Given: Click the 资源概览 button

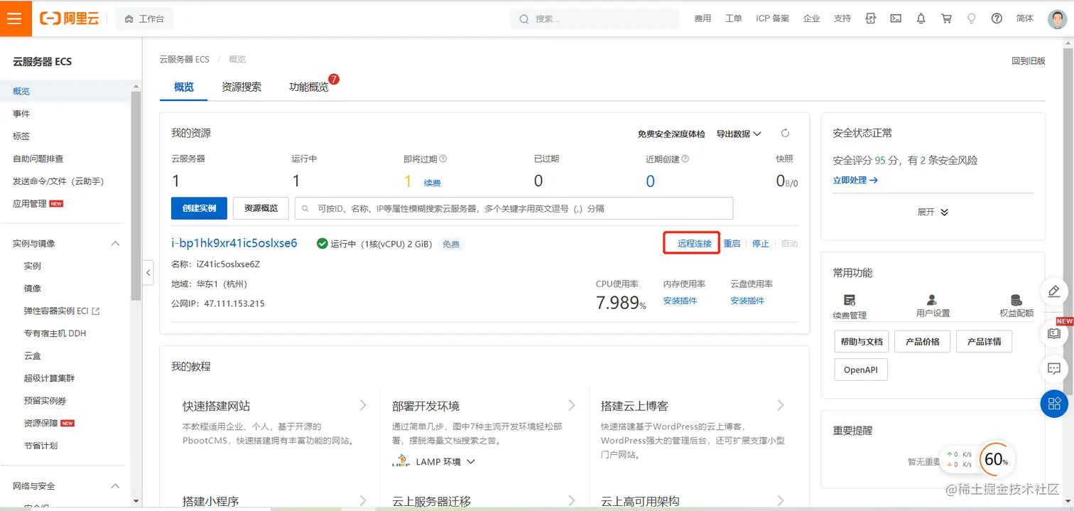Looking at the screenshot, I should tap(261, 208).
